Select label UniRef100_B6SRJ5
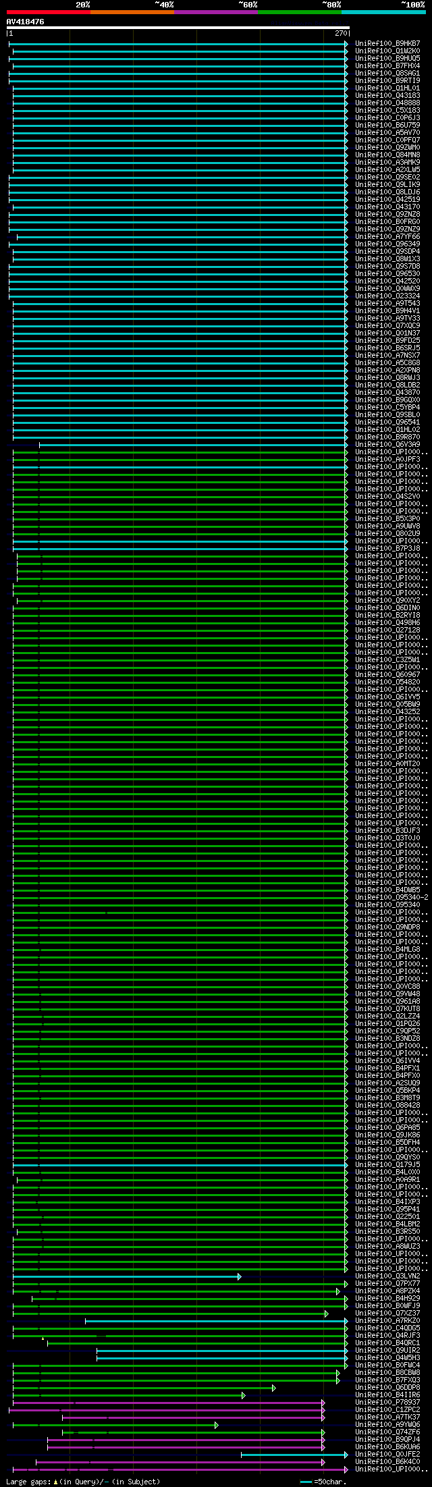Viewport: 432px width, 1487px height. 387,348
